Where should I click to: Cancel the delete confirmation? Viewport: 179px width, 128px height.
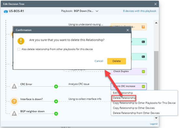click(99, 61)
